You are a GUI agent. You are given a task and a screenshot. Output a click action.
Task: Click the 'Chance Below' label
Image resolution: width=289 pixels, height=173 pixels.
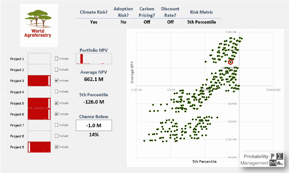point(93,117)
